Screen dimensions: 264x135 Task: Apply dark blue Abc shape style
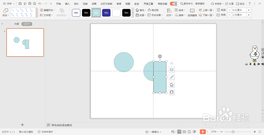106,13
